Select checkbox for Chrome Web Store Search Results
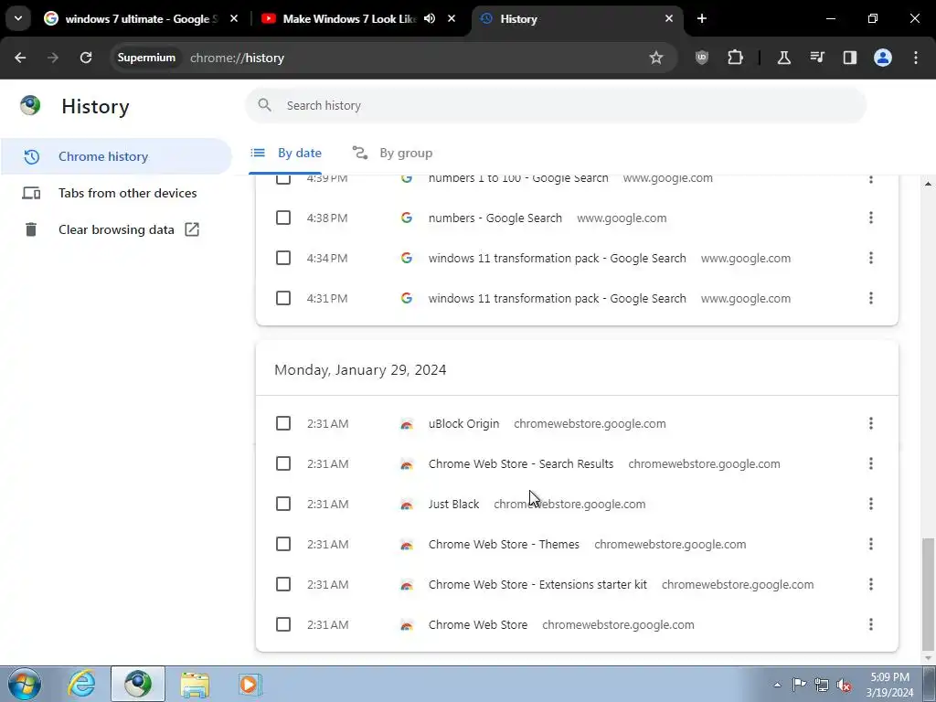Screen dimensions: 936x702 (x=283, y=463)
